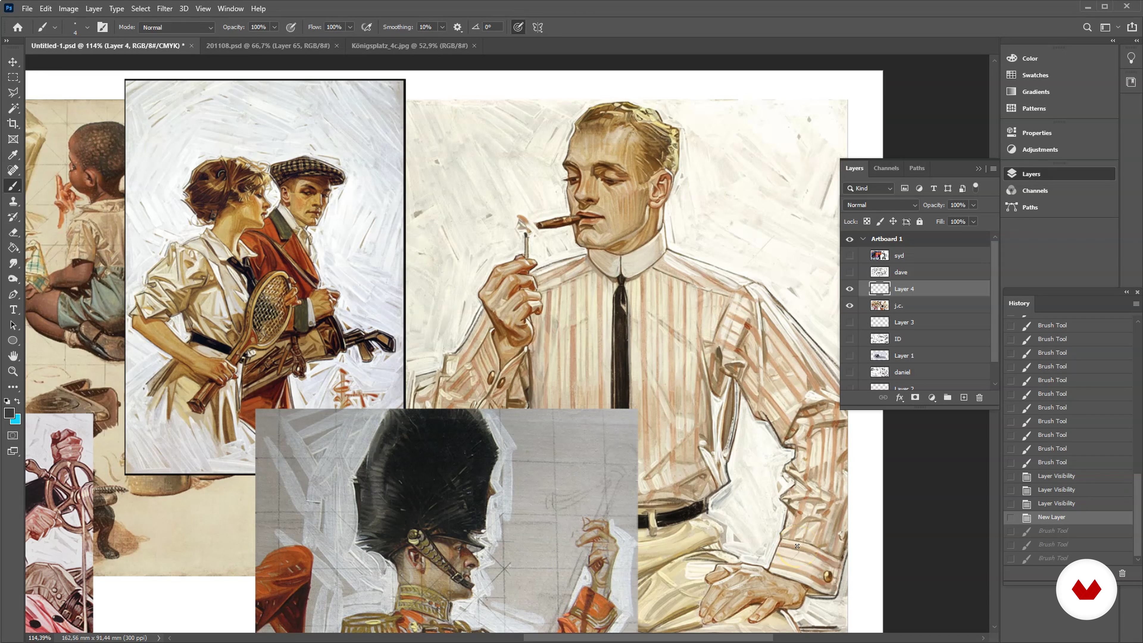Select the Ellipse shape tool

13,340
